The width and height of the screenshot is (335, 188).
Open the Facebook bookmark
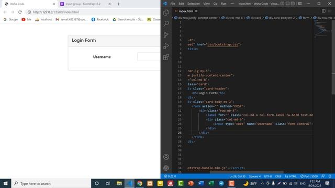coord(100,19)
